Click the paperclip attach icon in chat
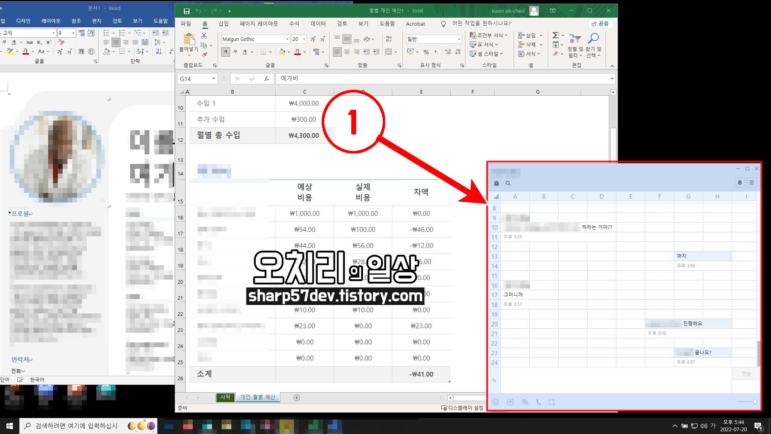 pyautogui.click(x=525, y=402)
